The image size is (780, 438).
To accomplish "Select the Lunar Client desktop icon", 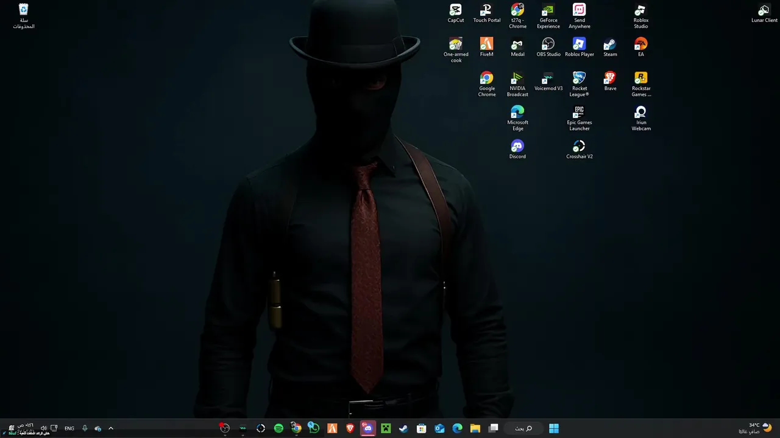I will click(x=764, y=13).
